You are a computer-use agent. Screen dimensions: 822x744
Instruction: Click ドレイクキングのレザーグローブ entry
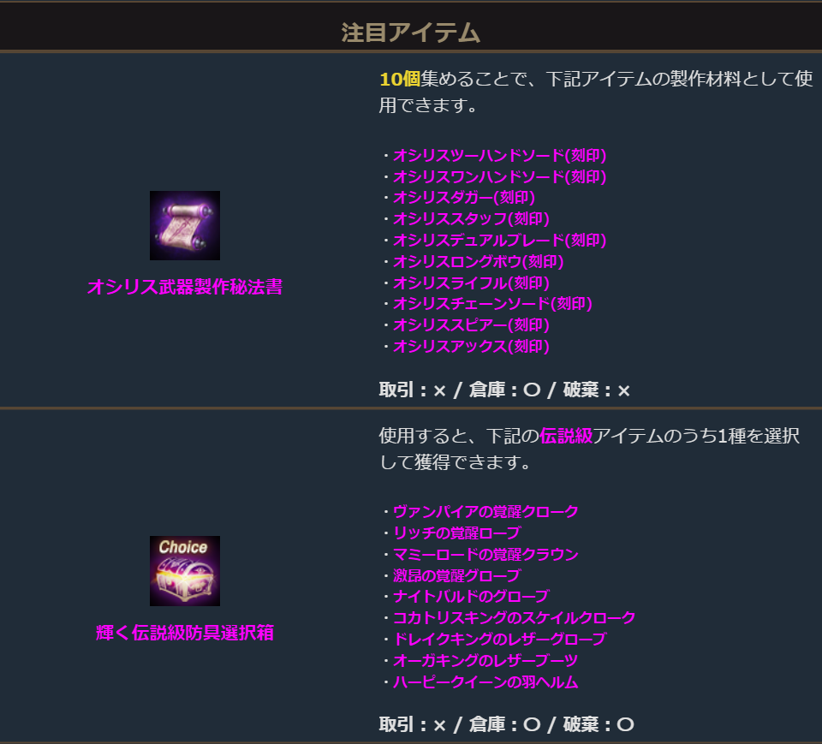[499, 640]
